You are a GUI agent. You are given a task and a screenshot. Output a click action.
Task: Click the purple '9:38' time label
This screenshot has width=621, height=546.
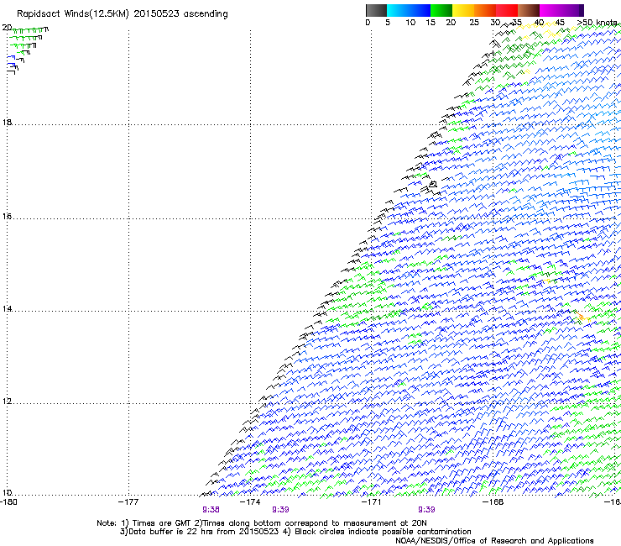pos(211,510)
